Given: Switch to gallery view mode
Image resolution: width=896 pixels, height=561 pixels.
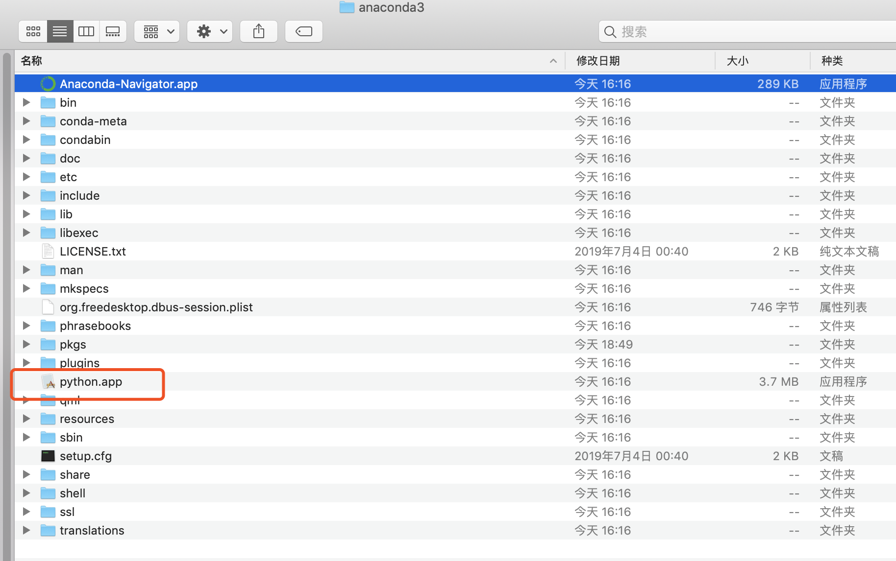Looking at the screenshot, I should pos(113,32).
